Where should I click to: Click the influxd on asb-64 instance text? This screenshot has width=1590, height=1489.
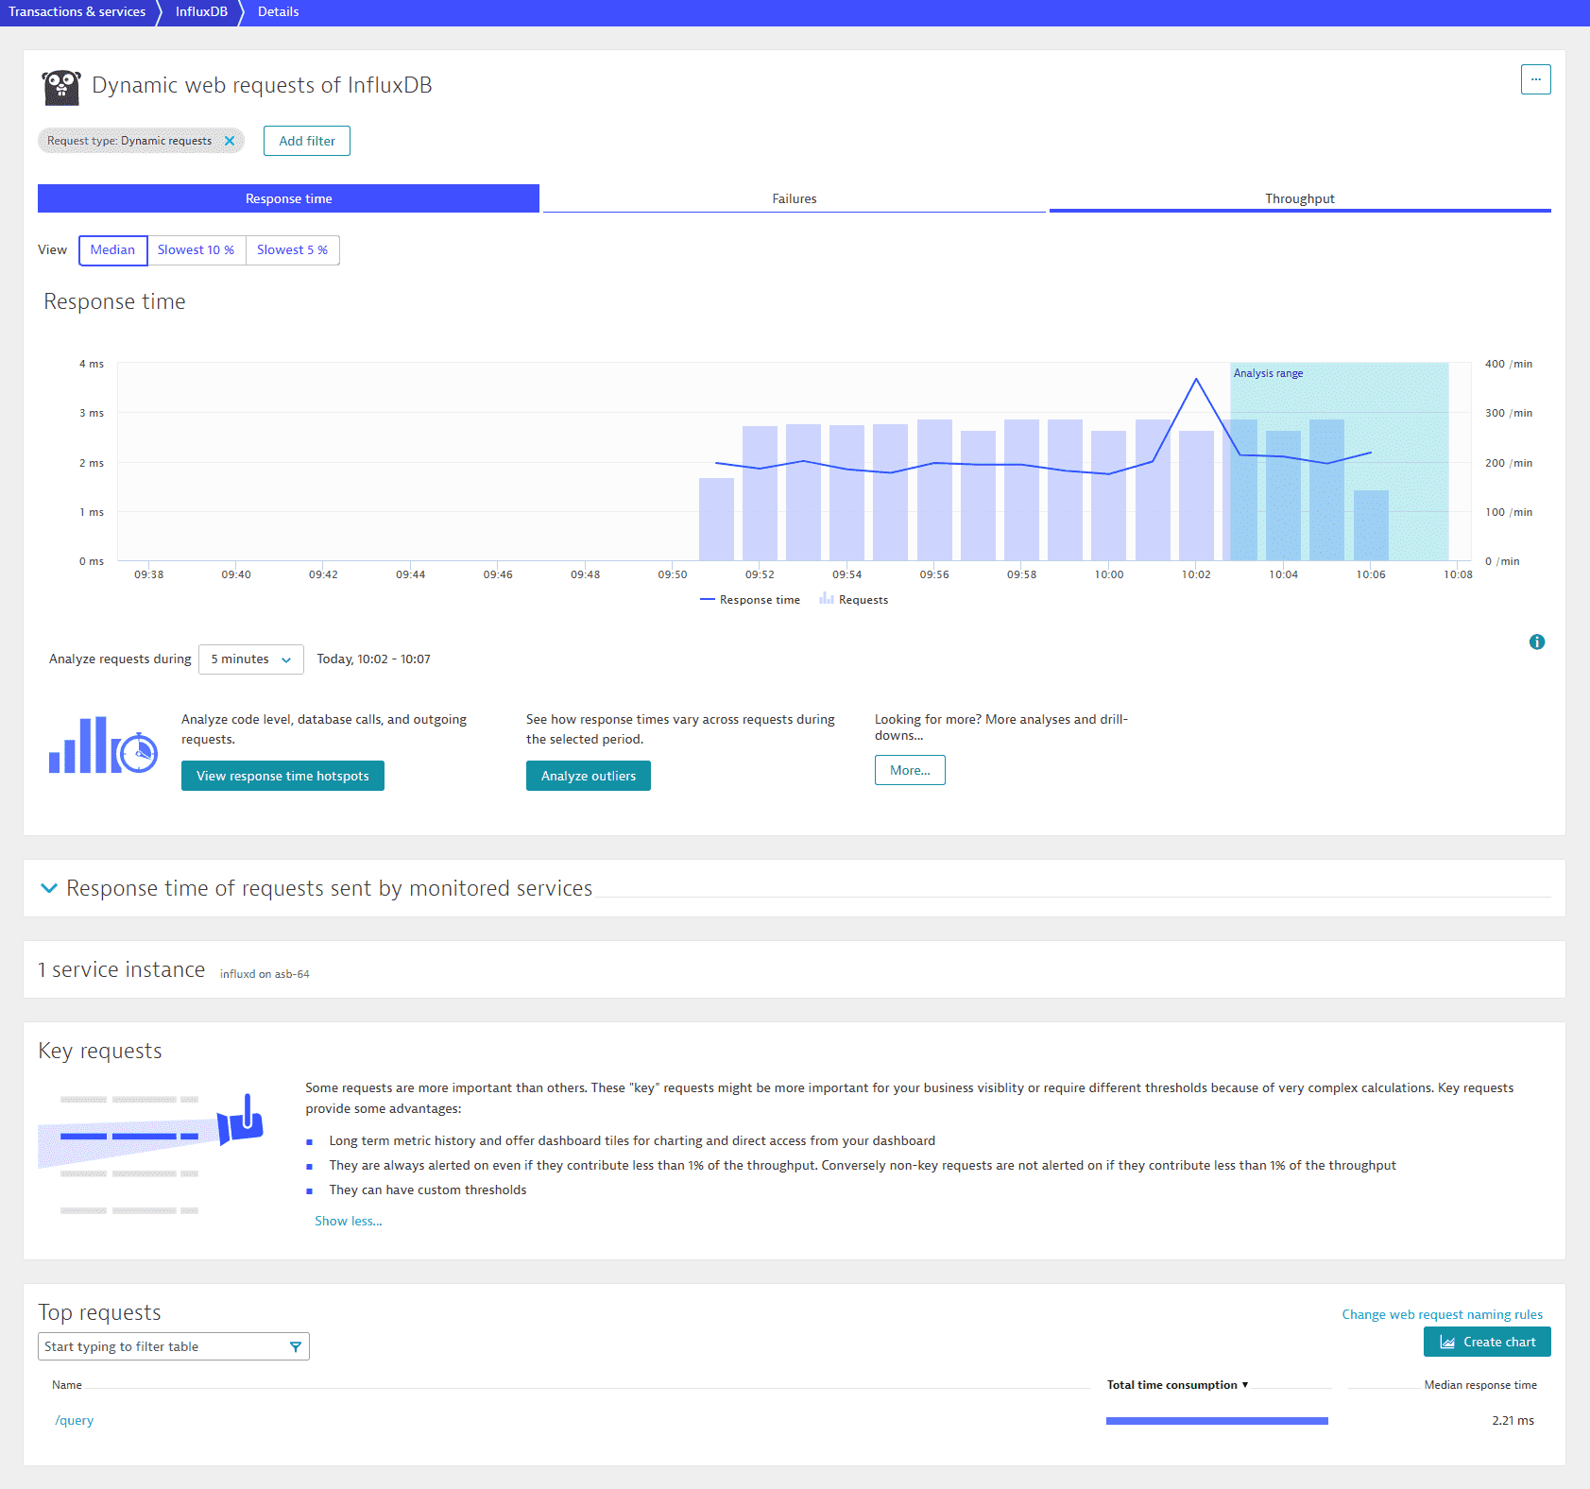(265, 974)
